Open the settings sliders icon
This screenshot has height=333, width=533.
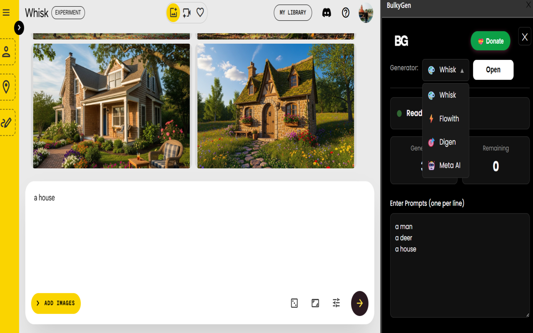(336, 303)
